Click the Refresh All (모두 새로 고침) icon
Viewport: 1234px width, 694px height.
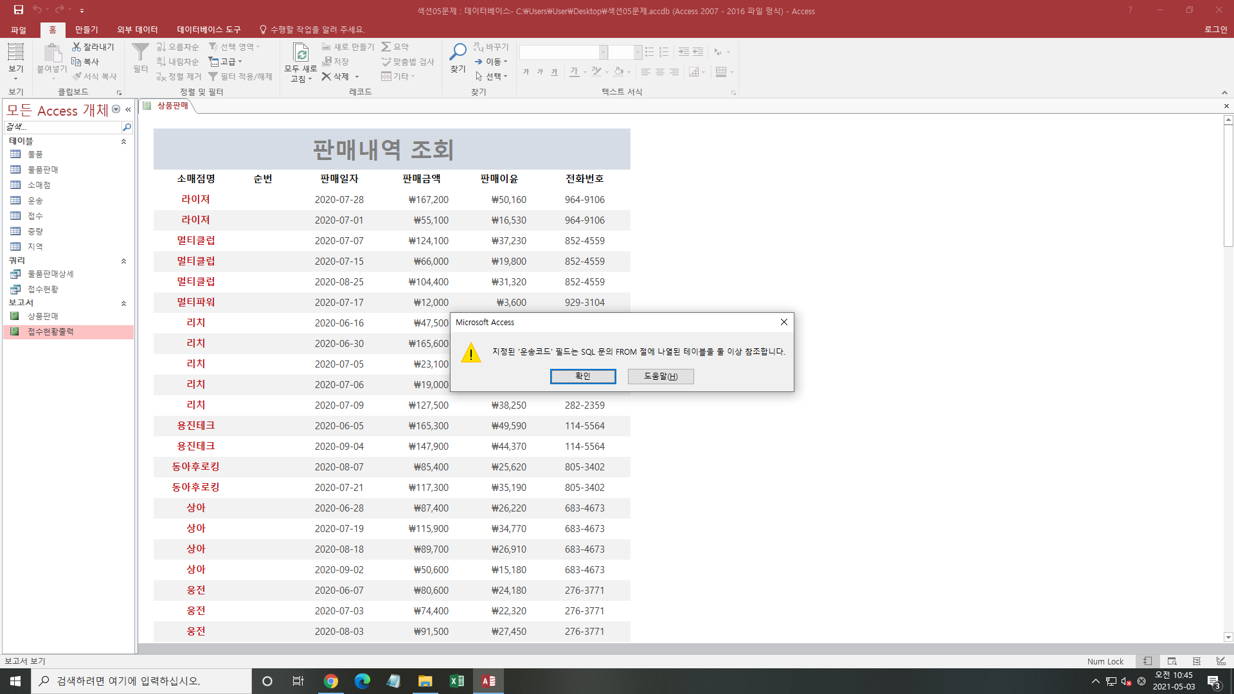300,53
